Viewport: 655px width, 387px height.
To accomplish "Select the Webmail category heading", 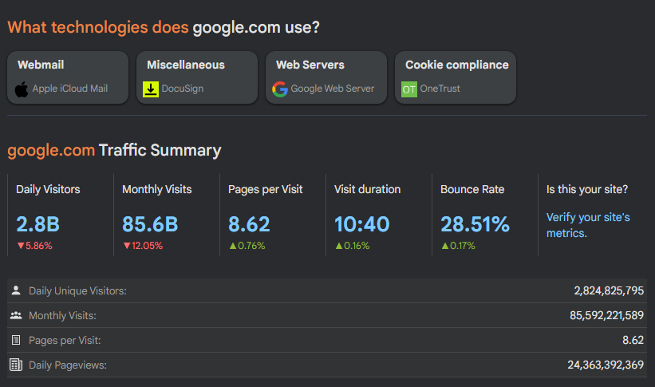I will point(41,65).
